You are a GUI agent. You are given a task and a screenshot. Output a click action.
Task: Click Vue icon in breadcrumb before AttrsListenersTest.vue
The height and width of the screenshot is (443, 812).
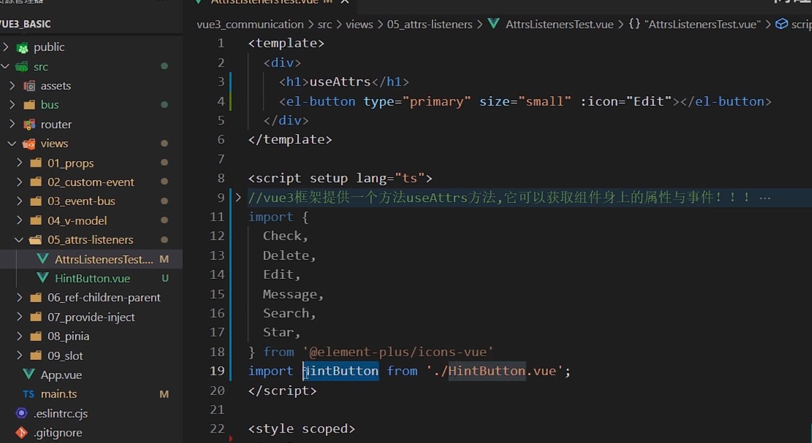point(494,24)
